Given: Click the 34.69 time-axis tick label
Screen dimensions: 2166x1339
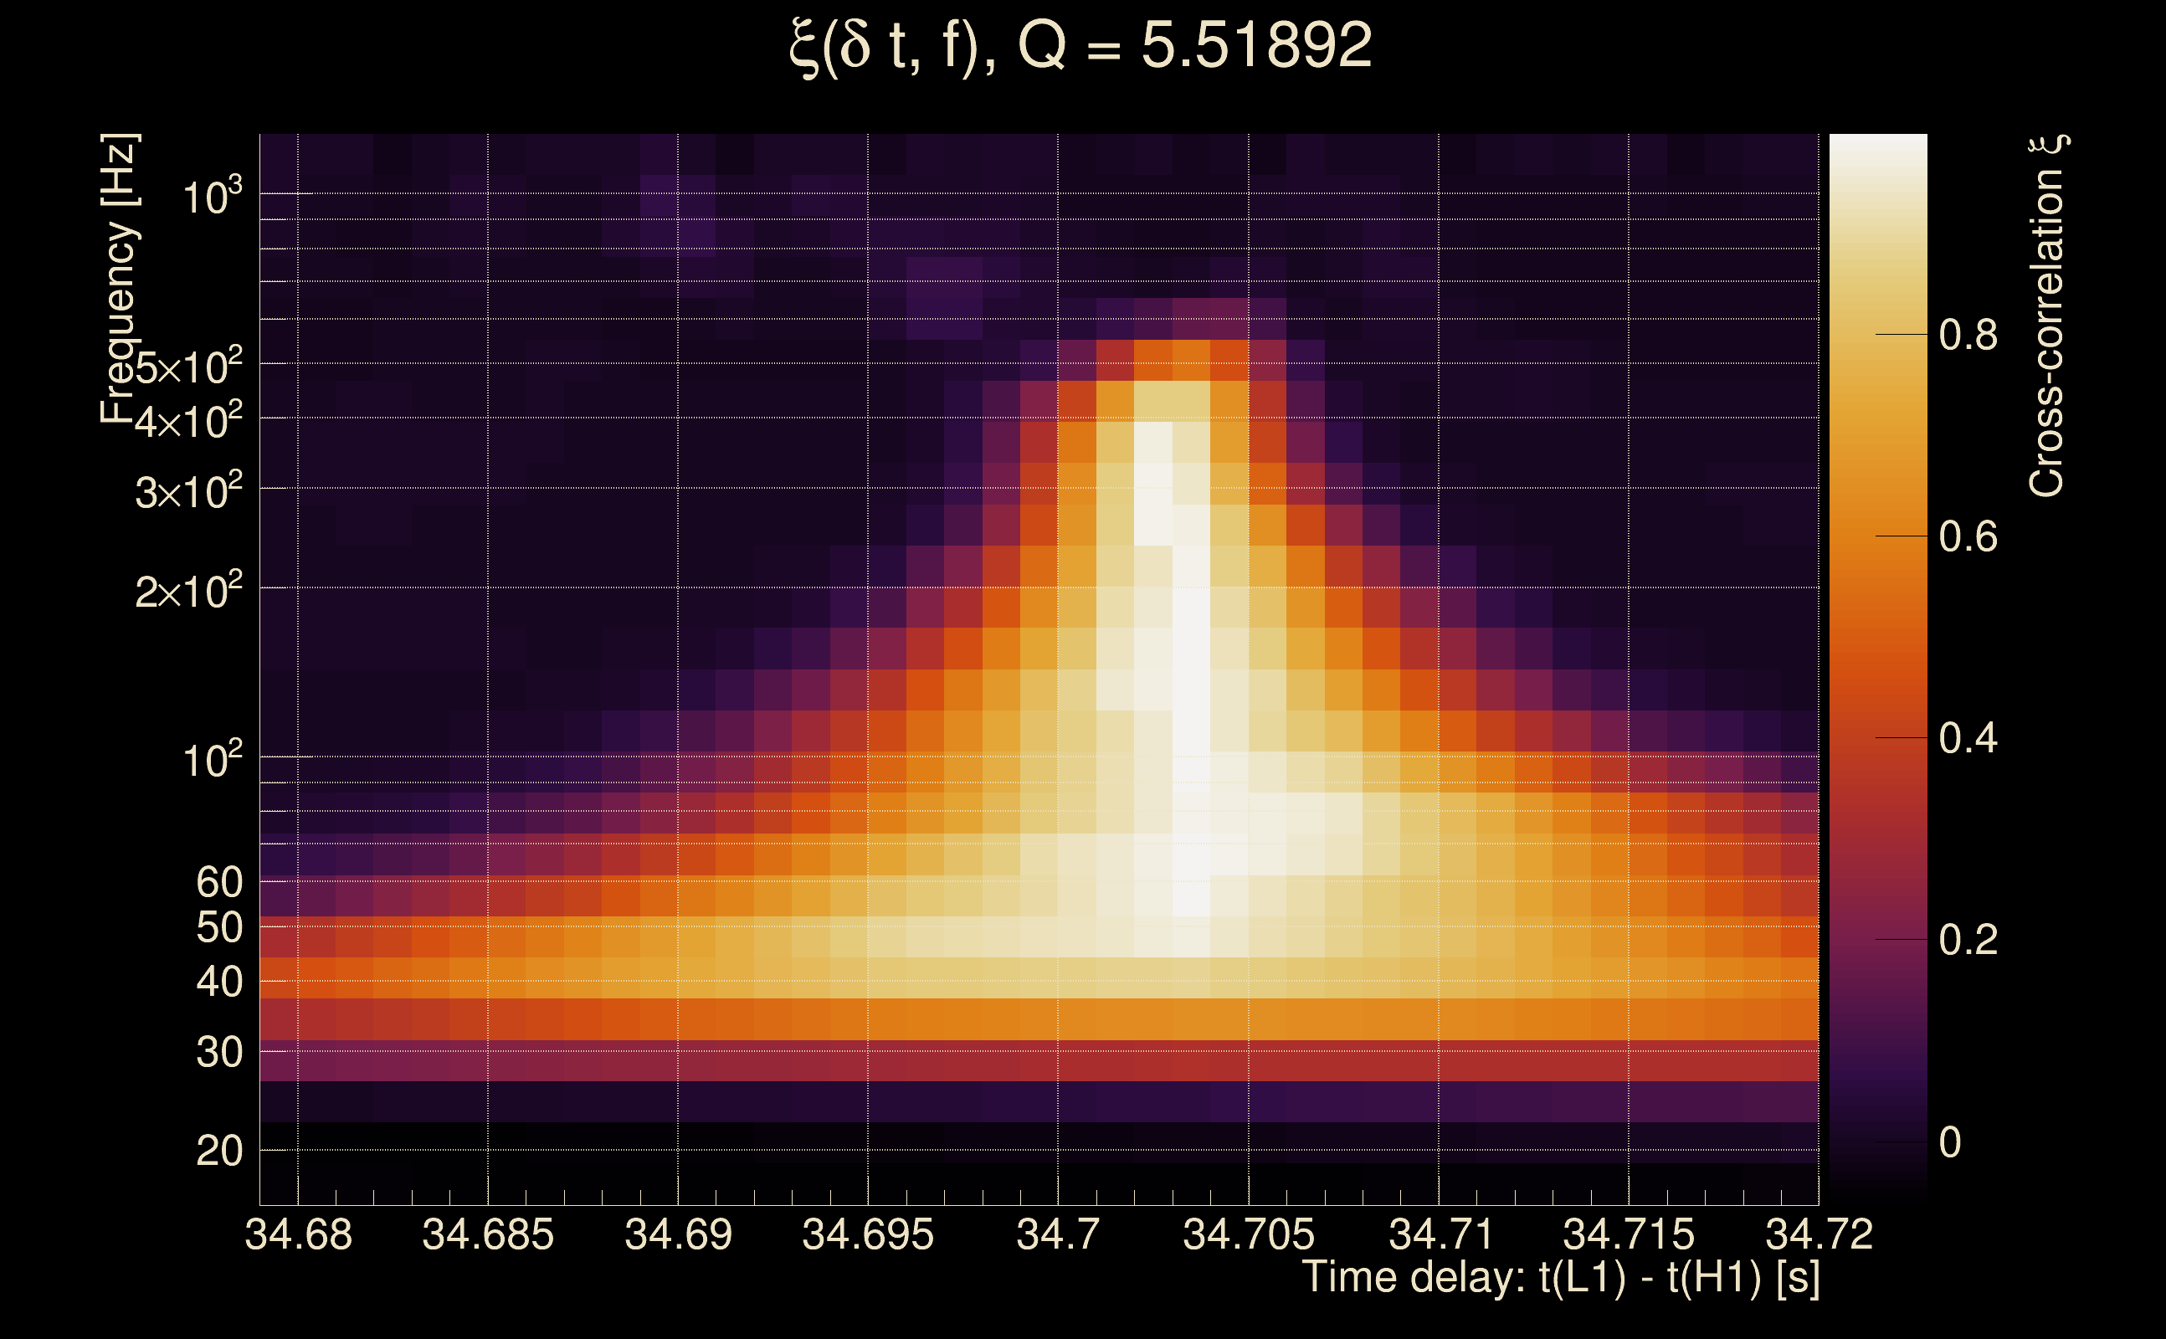Looking at the screenshot, I should click(678, 1235).
